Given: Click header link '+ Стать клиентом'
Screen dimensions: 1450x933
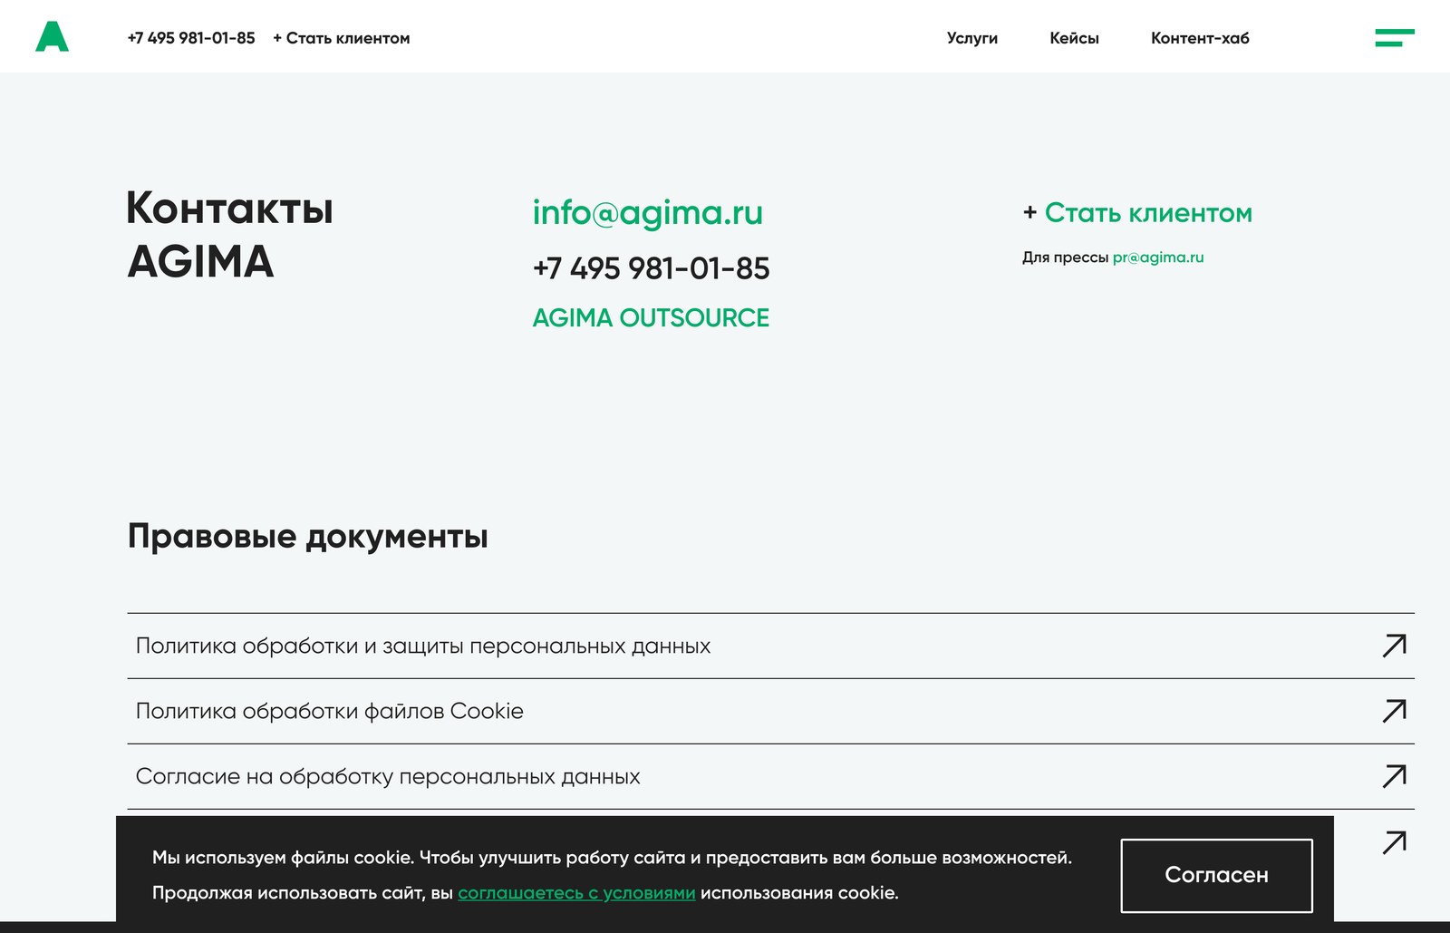Looking at the screenshot, I should (342, 38).
